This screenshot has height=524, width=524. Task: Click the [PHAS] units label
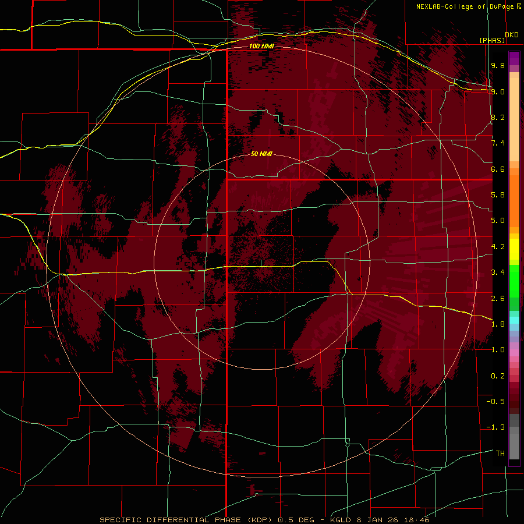click(x=492, y=41)
